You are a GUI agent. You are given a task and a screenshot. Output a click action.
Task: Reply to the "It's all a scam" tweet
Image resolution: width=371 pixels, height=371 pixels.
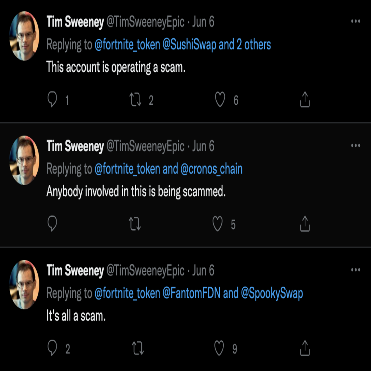53,349
